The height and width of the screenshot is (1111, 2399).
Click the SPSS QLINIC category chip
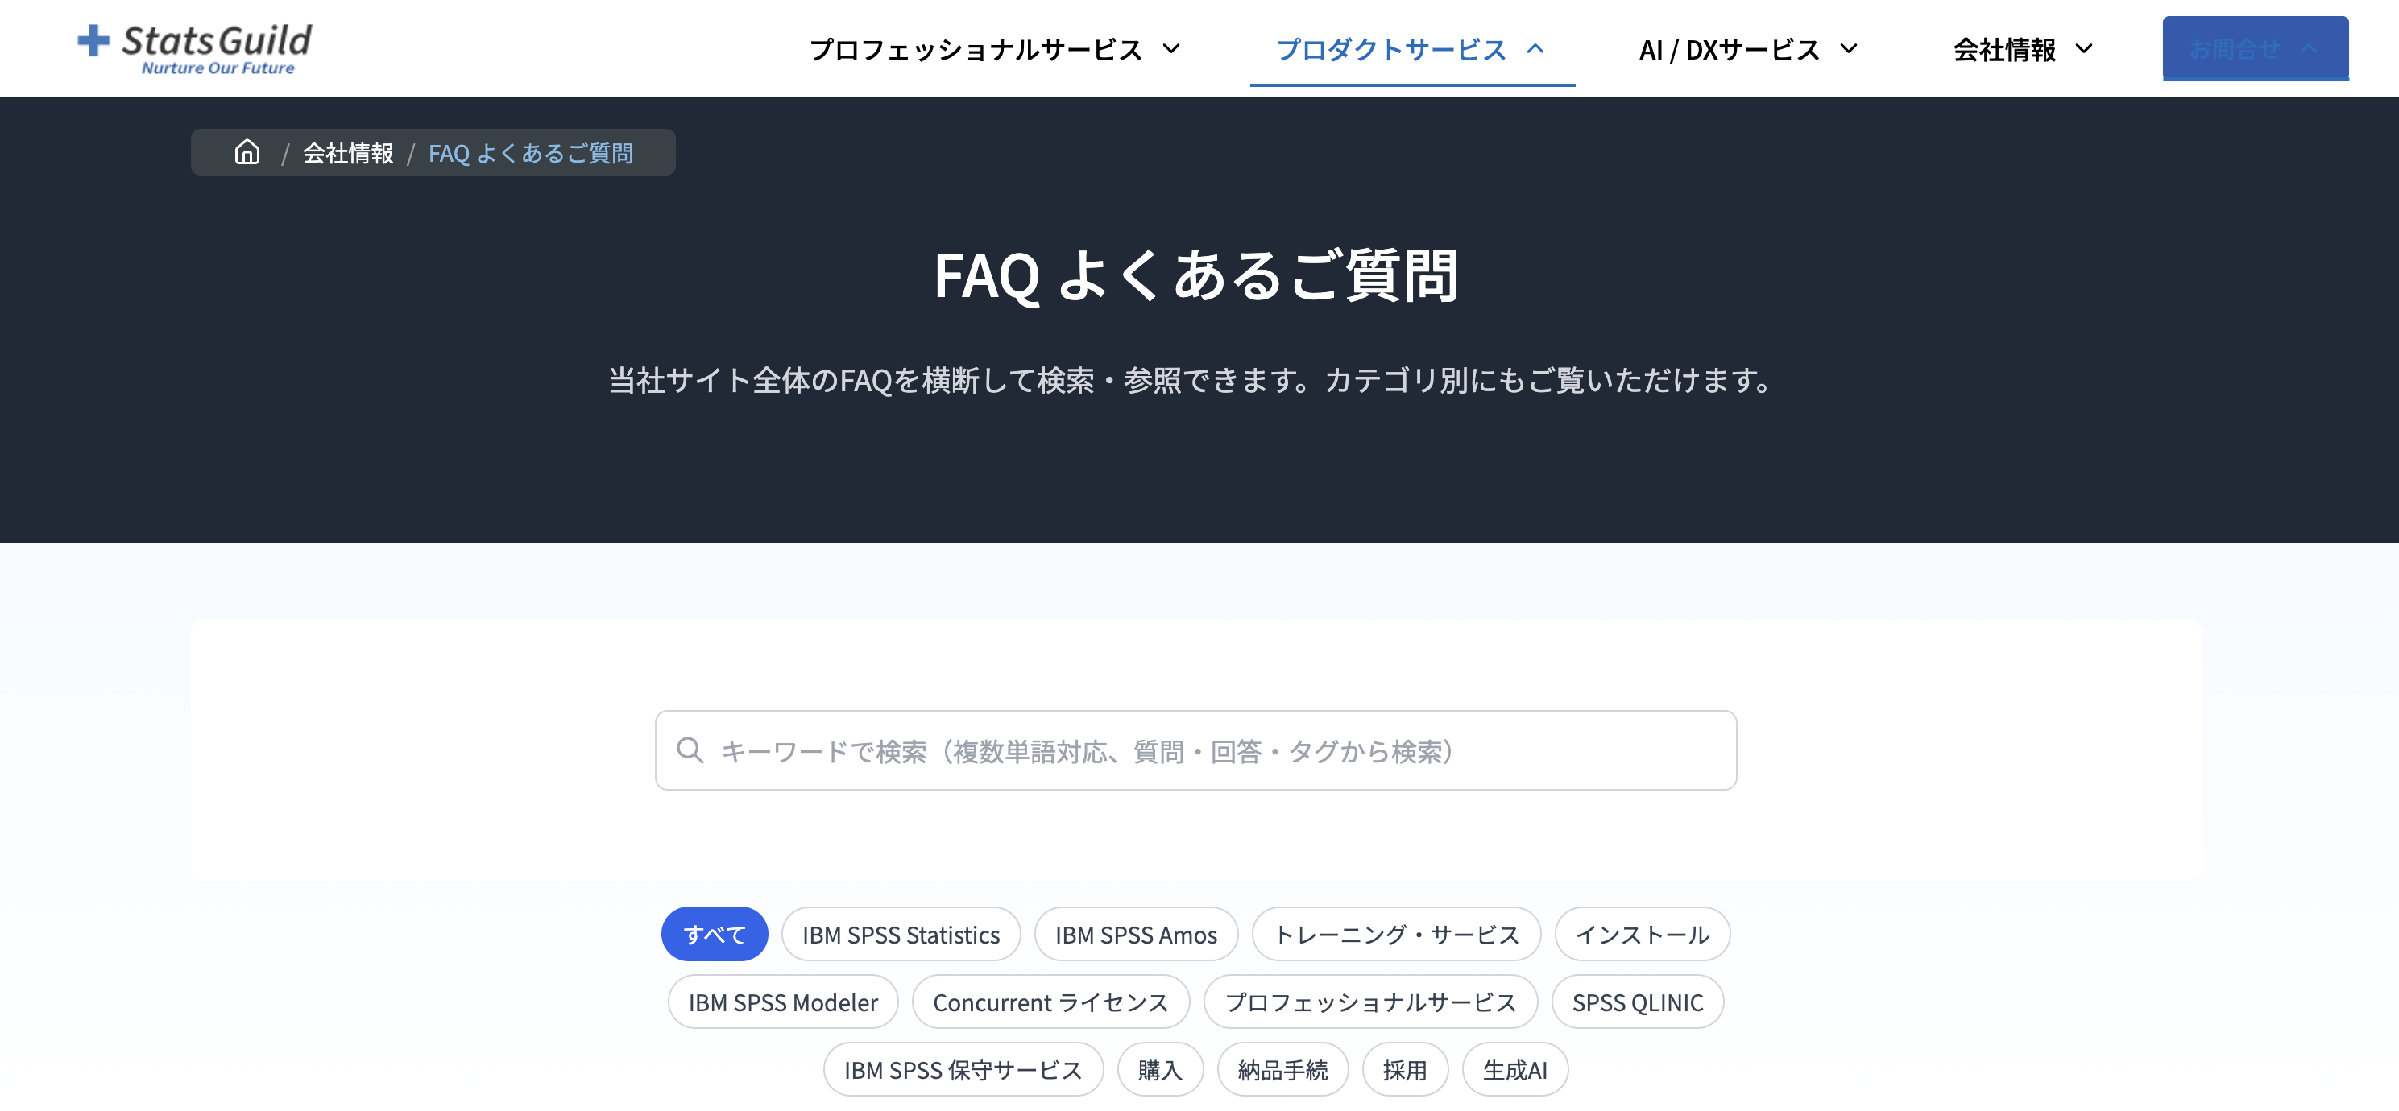[x=1639, y=1002]
